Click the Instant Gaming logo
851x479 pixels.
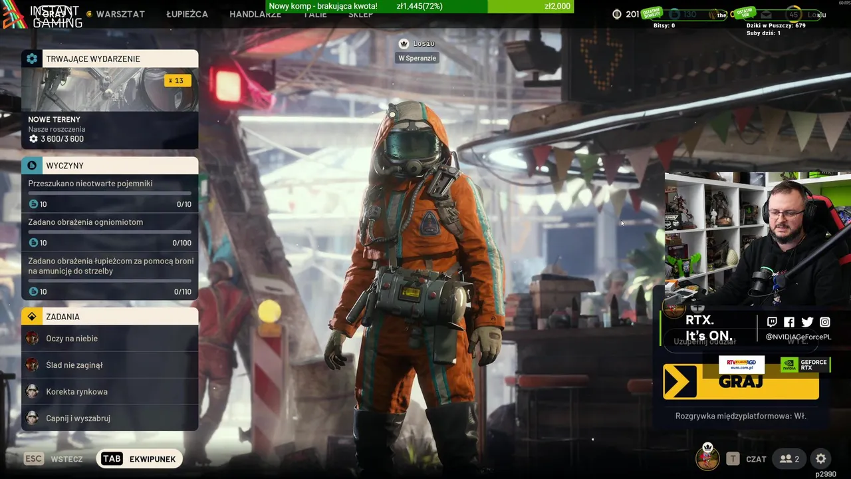(41, 16)
